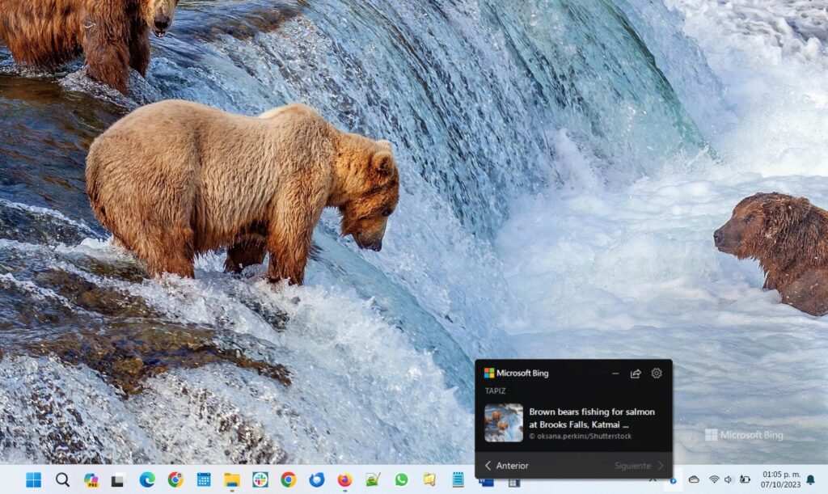Open the Bing widget settings gear
Image resolution: width=828 pixels, height=494 pixels.
(657, 373)
